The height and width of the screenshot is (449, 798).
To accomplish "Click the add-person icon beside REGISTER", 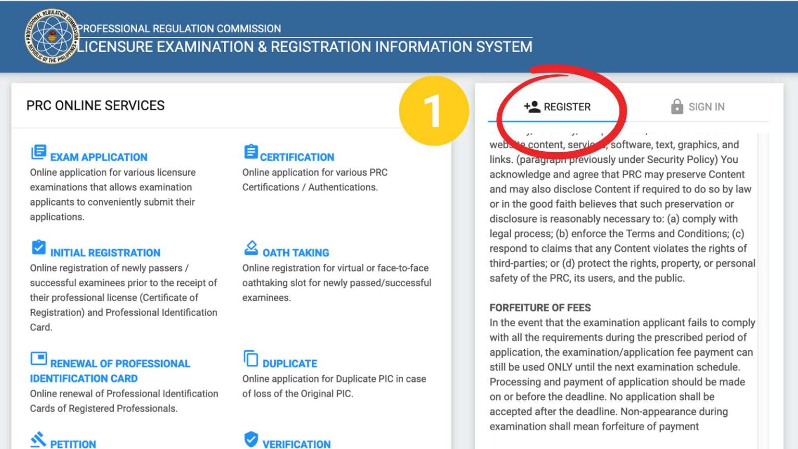I will point(532,107).
